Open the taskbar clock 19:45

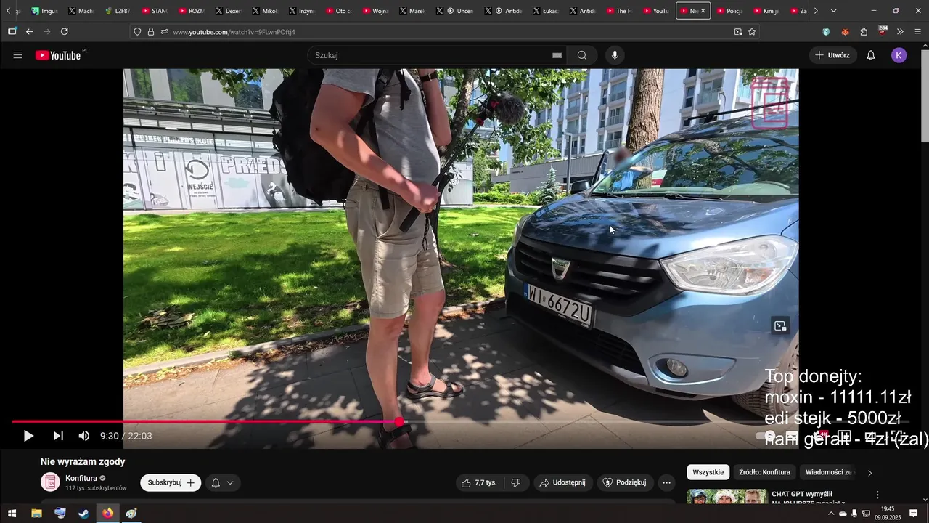click(x=888, y=514)
